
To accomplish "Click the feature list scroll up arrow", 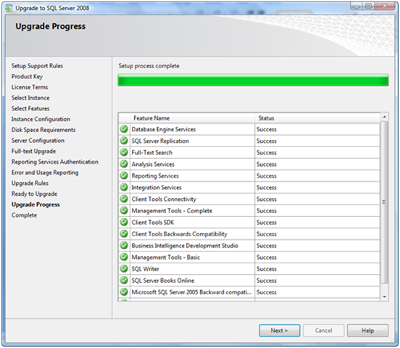I will tap(384, 117).
